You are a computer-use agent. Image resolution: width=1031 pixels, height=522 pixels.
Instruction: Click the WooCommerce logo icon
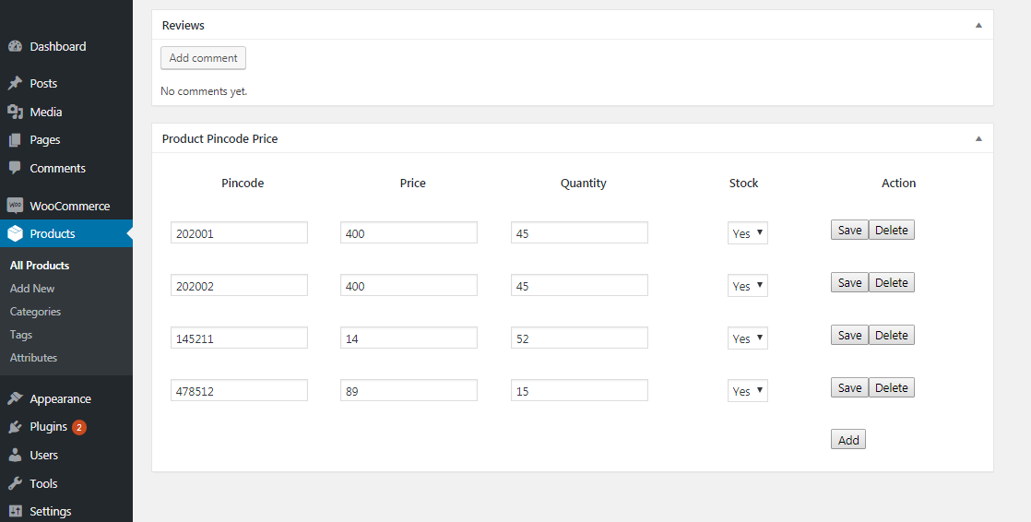point(15,206)
